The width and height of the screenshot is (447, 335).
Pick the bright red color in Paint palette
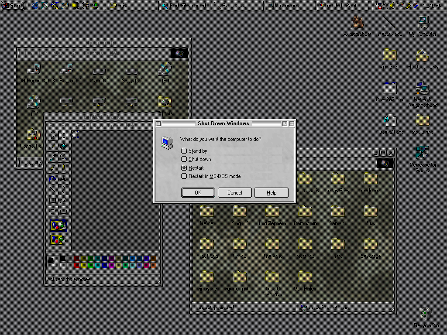pos(77,266)
